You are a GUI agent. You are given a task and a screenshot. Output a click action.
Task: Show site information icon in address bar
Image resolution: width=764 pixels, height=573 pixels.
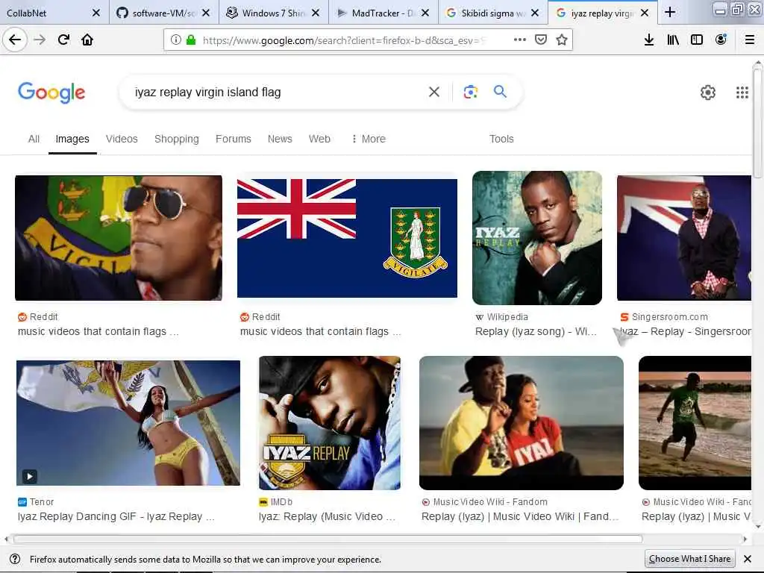coord(176,40)
